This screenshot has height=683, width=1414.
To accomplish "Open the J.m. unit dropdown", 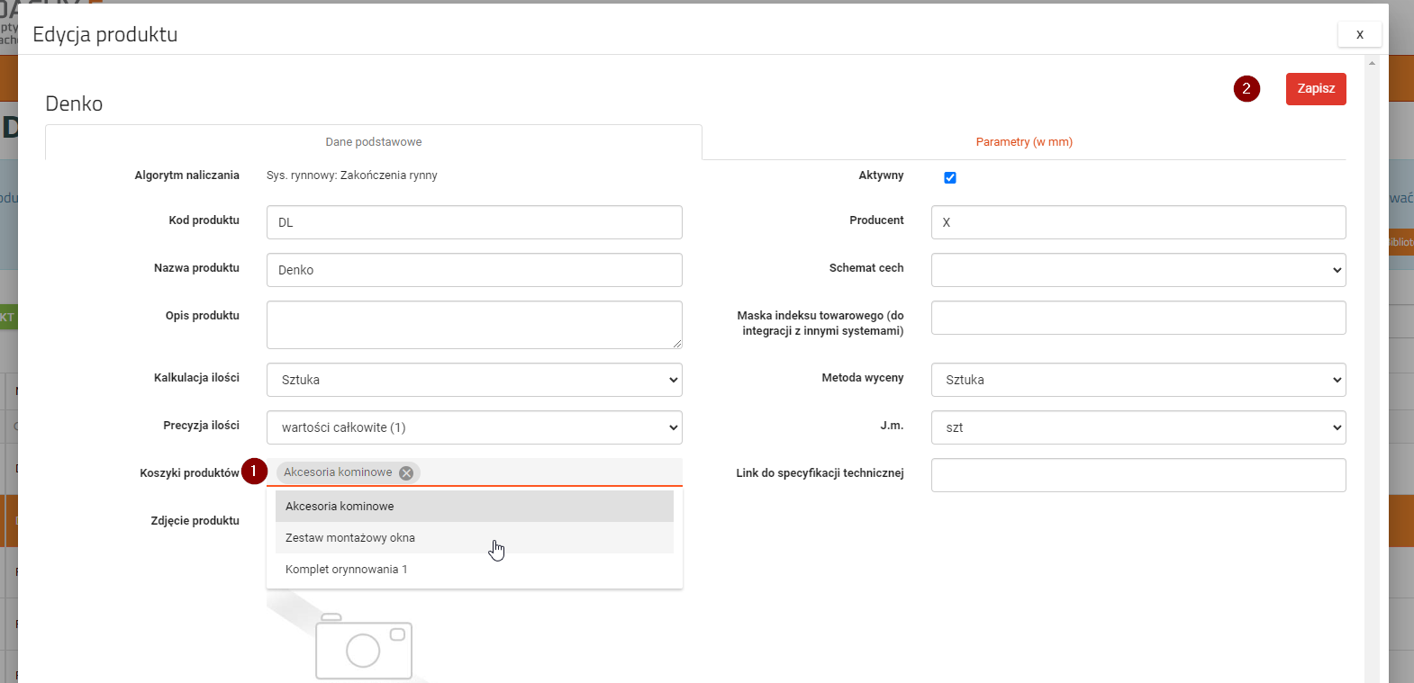I will pyautogui.click(x=1138, y=427).
